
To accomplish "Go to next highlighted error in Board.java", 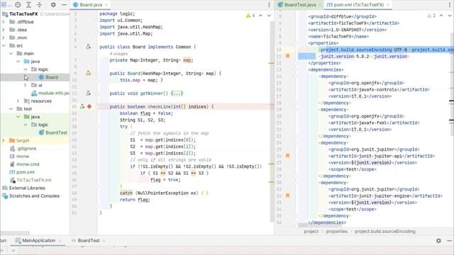I will pos(269,16).
